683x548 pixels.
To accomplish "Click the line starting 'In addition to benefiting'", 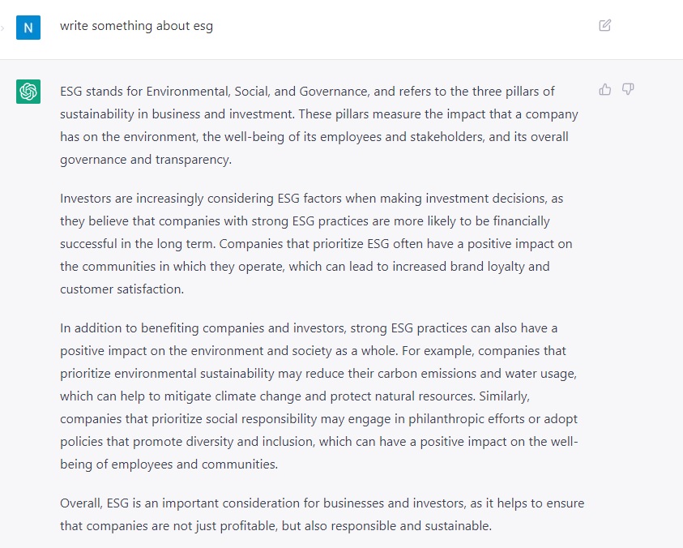I will pos(309,328).
